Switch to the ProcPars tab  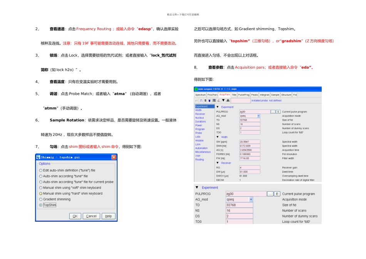tap(212, 95)
